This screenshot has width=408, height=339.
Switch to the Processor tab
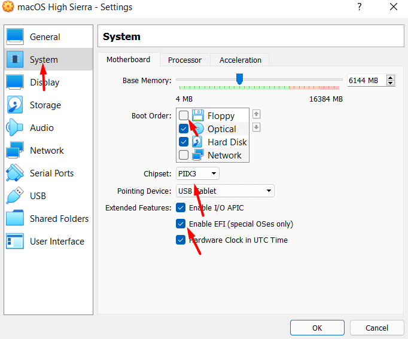click(x=184, y=60)
